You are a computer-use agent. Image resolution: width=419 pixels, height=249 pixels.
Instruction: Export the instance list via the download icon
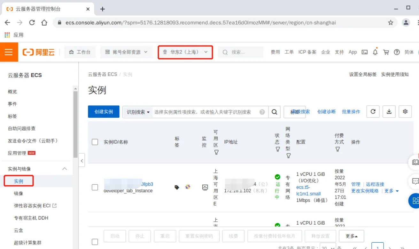pyautogui.click(x=389, y=111)
